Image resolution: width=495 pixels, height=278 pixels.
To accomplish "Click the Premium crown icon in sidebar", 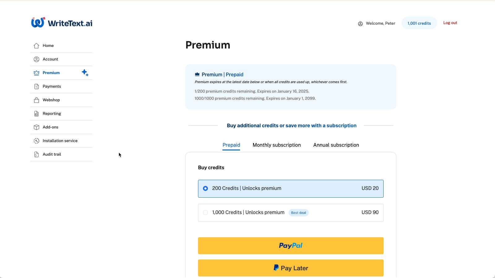I will pos(37,73).
